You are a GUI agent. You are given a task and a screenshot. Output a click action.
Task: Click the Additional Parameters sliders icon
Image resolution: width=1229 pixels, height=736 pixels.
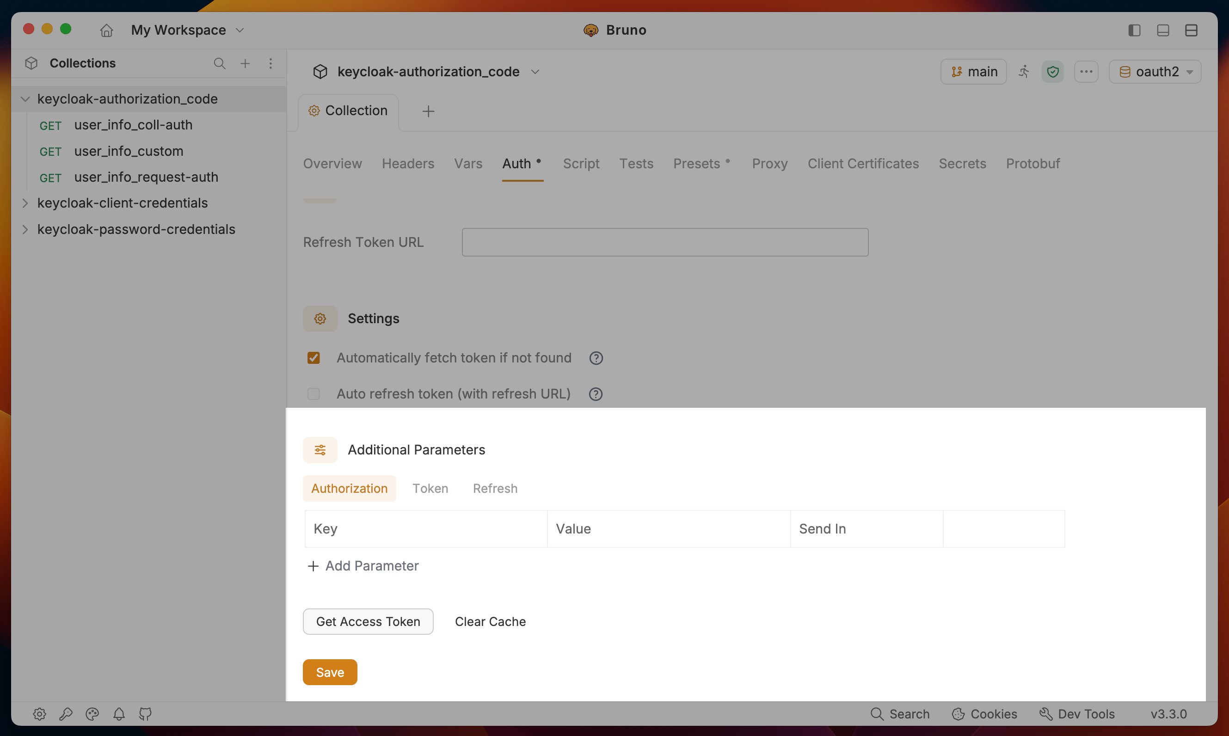[320, 450]
